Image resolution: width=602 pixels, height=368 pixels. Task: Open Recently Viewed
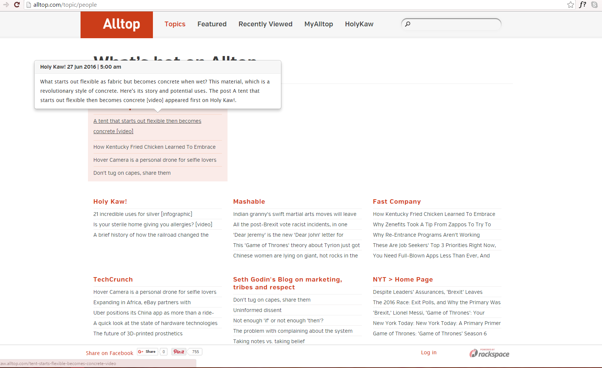265,24
